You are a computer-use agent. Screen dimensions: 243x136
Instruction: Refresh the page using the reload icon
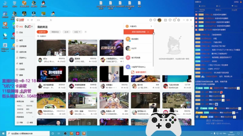(32, 20)
